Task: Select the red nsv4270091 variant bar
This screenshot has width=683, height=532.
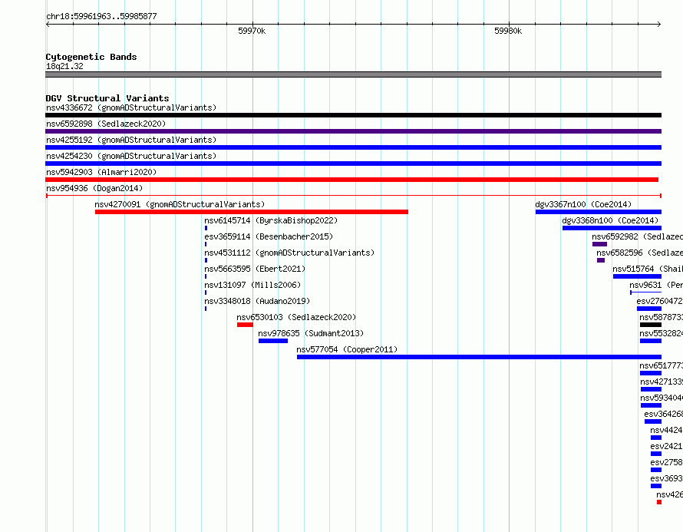Action: (252, 212)
